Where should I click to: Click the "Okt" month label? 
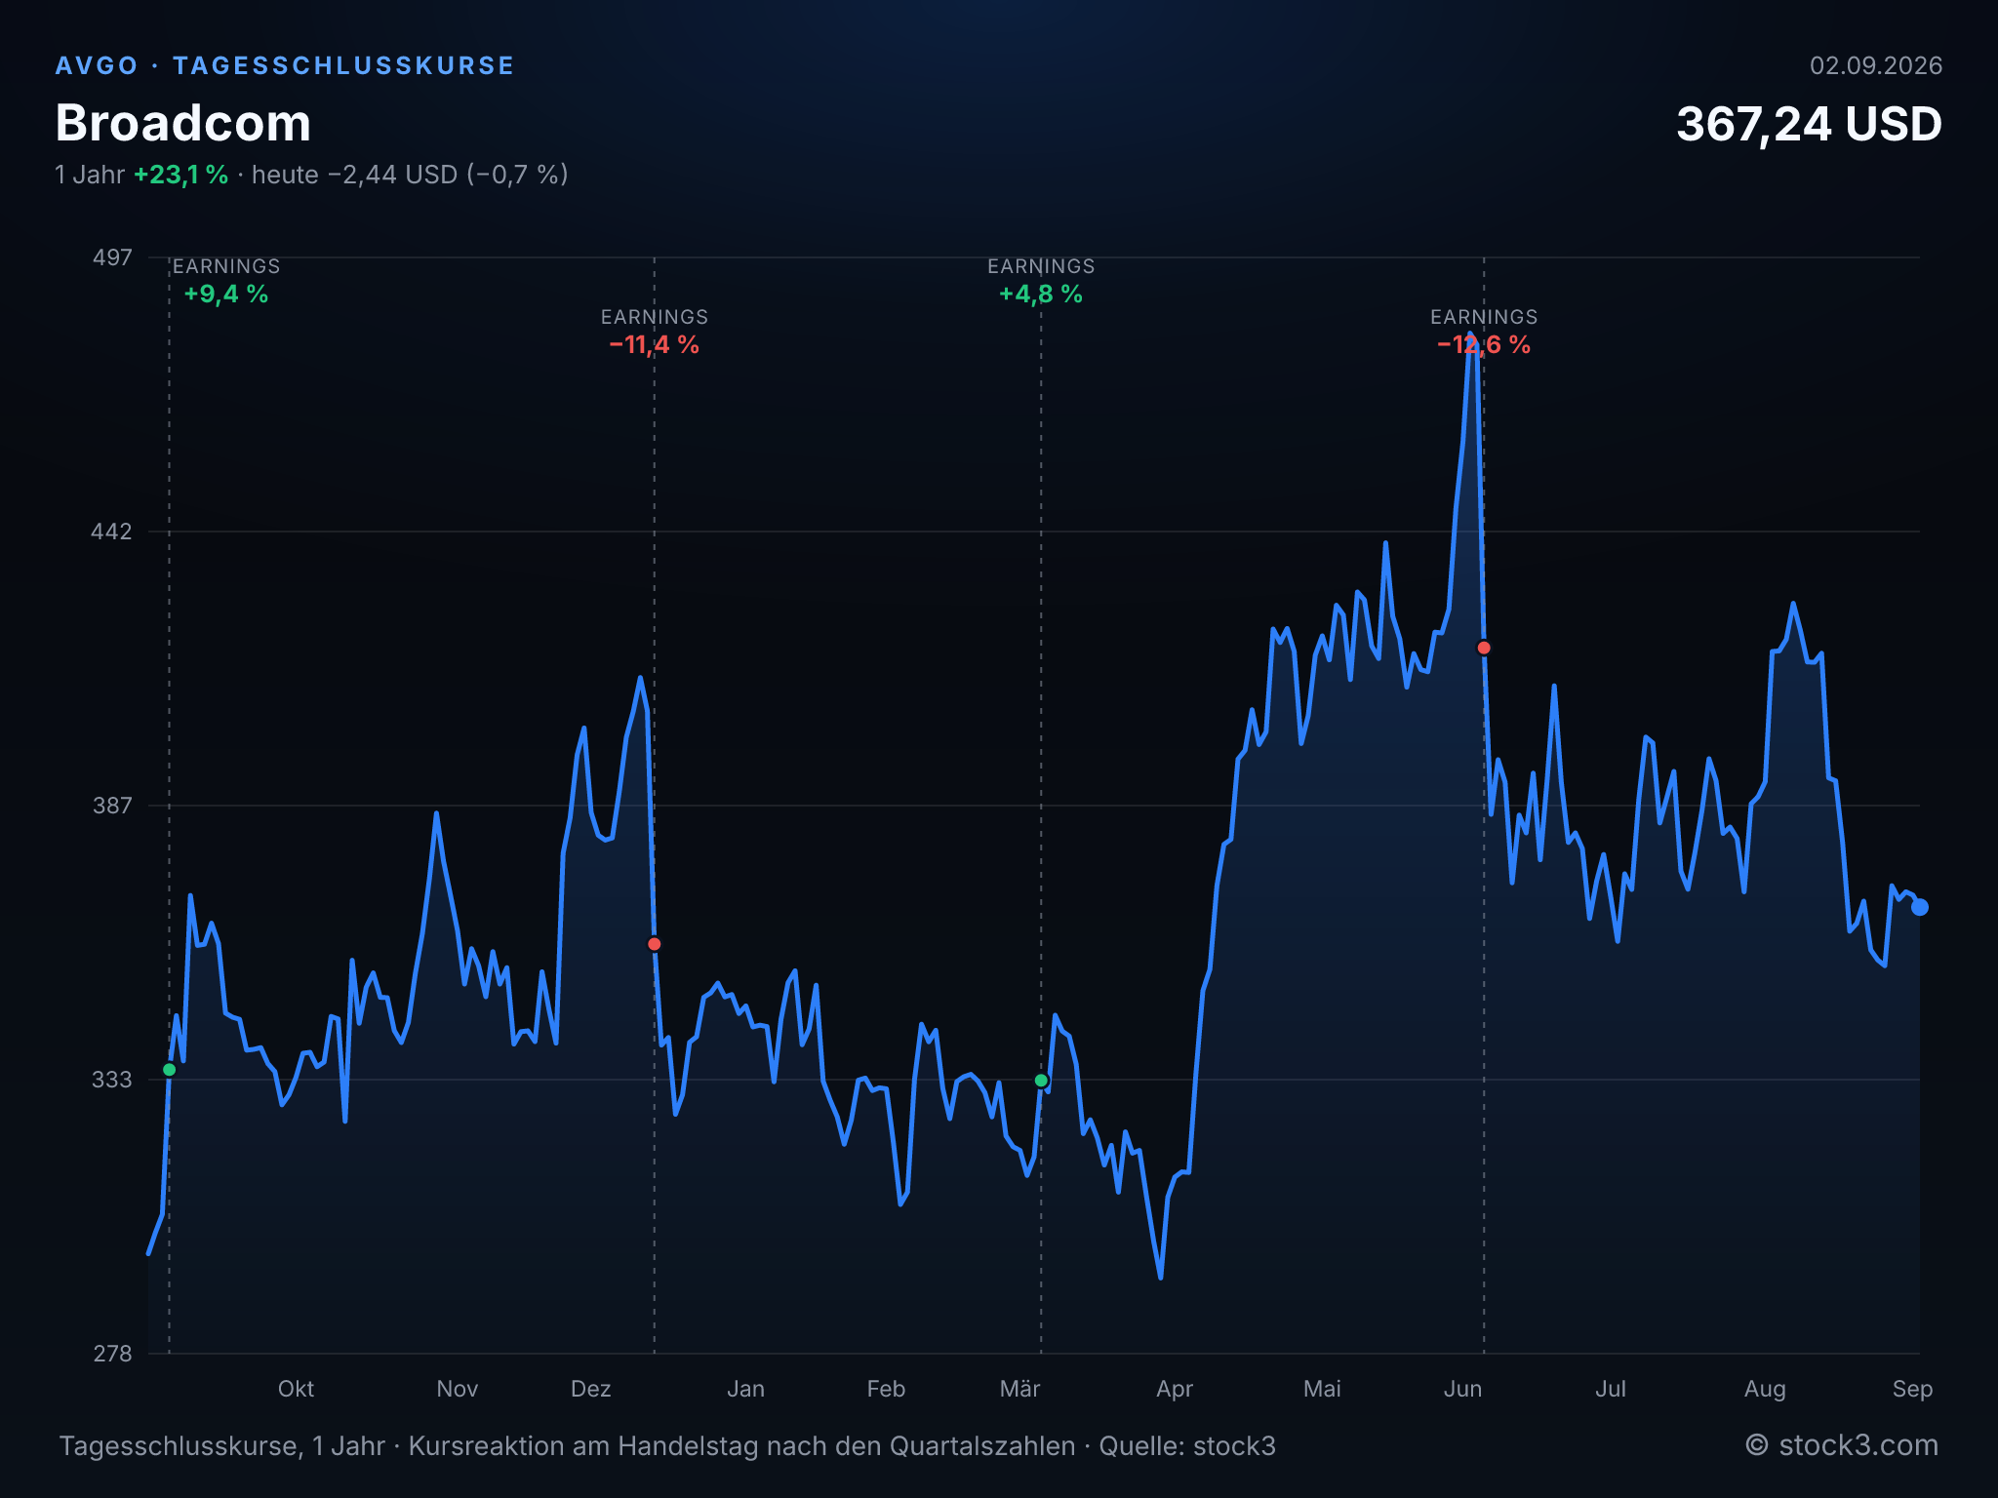pyautogui.click(x=296, y=1389)
